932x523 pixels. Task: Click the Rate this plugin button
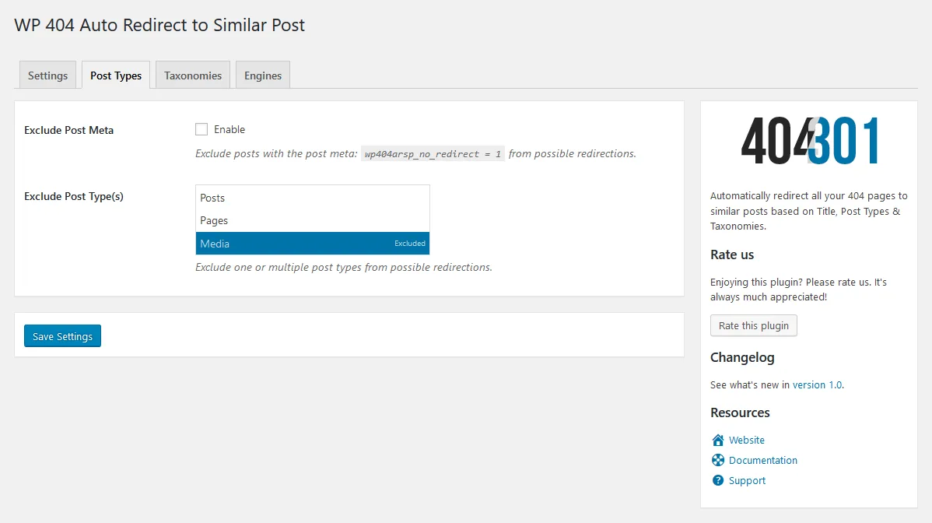pos(754,325)
